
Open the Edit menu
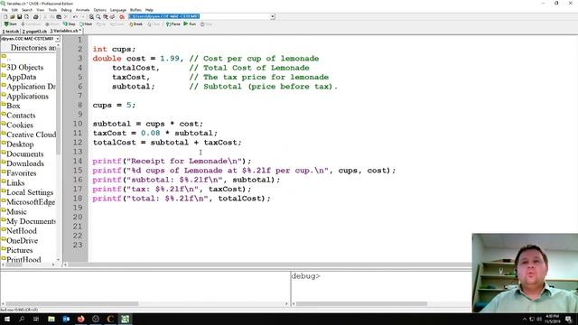(14, 10)
